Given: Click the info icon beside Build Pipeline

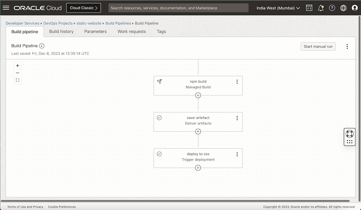Looking at the screenshot, I should (42, 46).
